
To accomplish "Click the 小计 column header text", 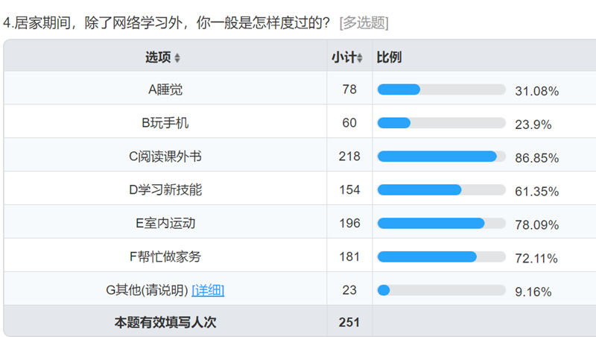I will [343, 57].
